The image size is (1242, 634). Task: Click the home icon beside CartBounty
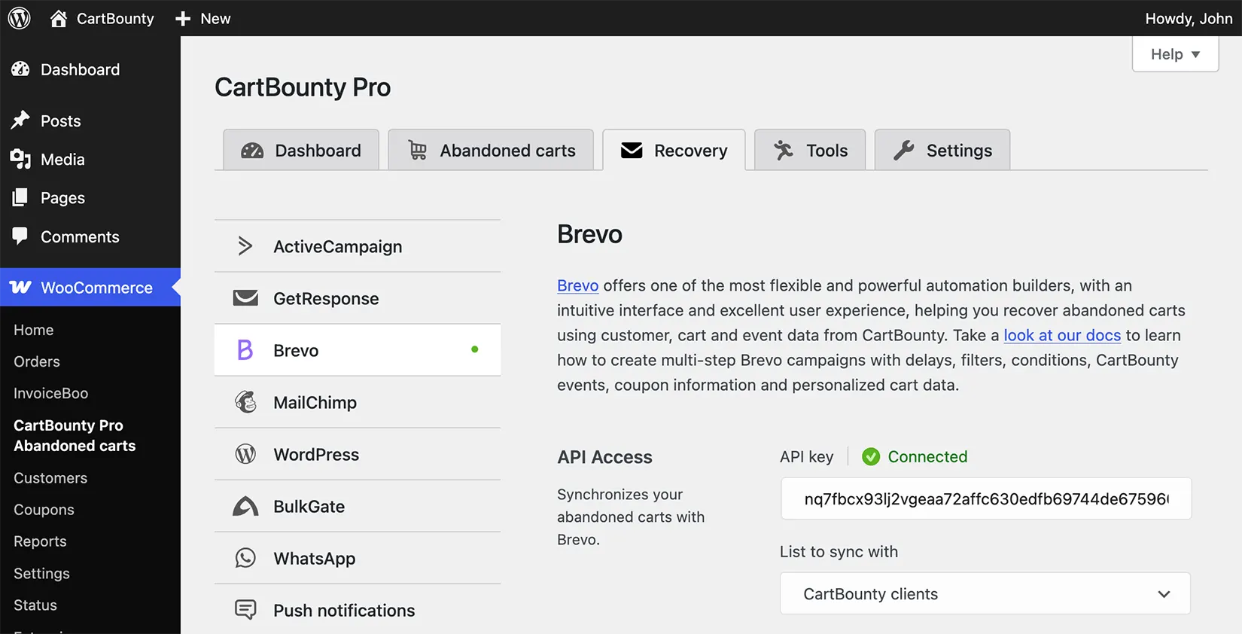[59, 18]
